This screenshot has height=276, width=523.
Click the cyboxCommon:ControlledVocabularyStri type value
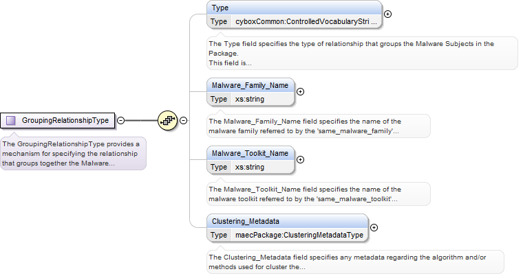click(x=306, y=22)
